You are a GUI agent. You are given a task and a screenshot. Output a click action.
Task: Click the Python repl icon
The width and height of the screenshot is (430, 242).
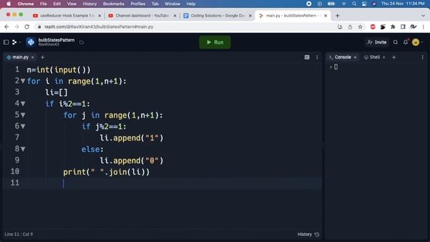tap(31, 42)
